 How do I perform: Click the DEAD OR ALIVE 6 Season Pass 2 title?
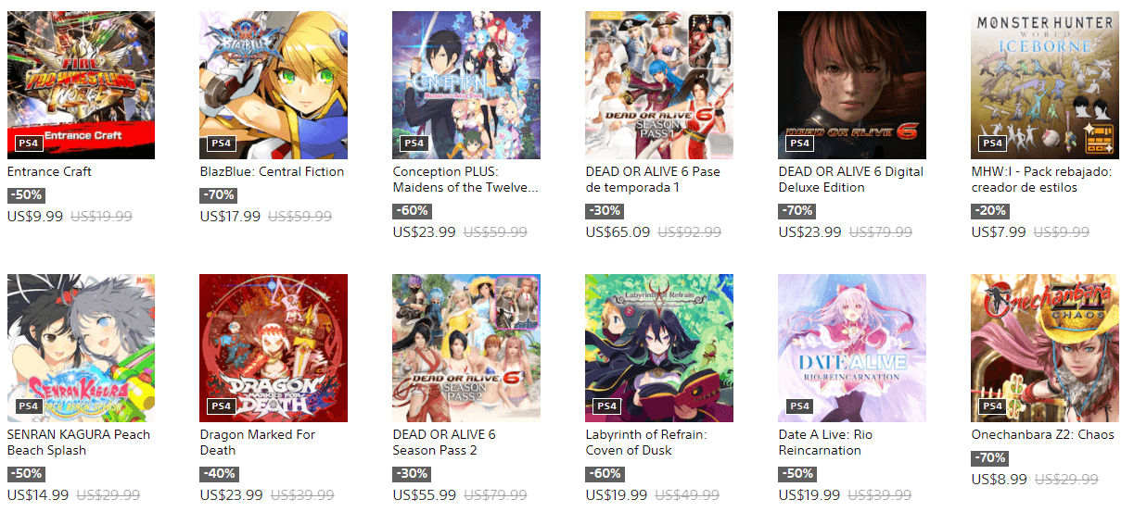(444, 443)
